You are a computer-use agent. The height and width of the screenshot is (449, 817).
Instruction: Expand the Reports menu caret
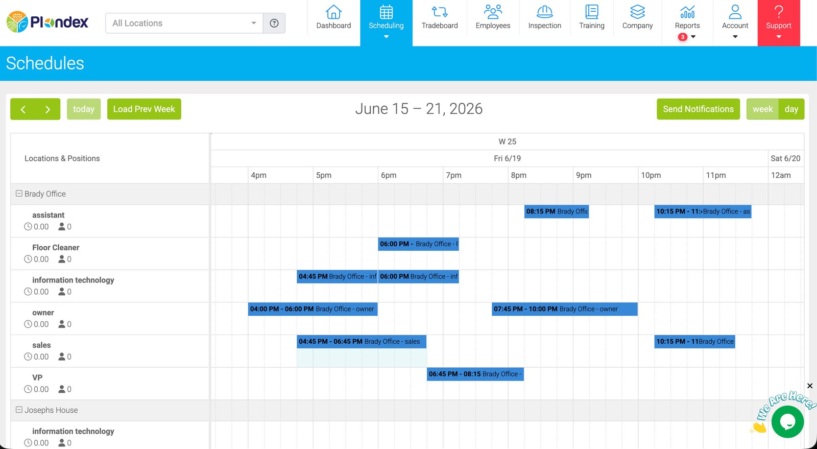(x=693, y=37)
